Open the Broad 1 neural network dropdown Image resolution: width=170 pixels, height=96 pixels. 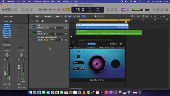tap(79, 63)
